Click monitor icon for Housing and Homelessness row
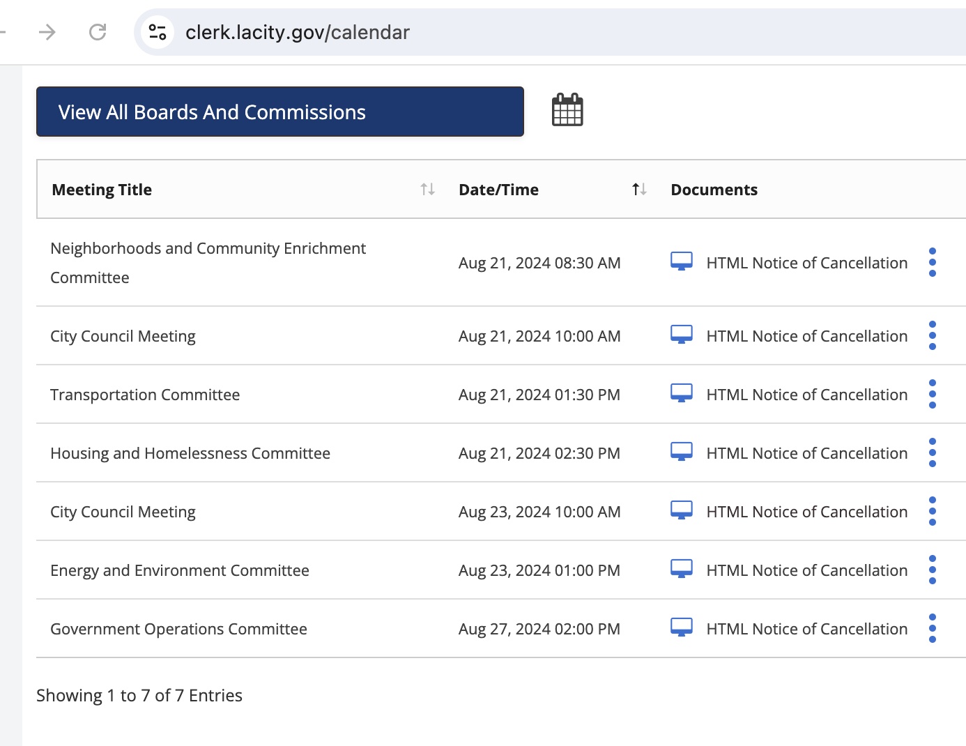This screenshot has width=966, height=746. 681,452
